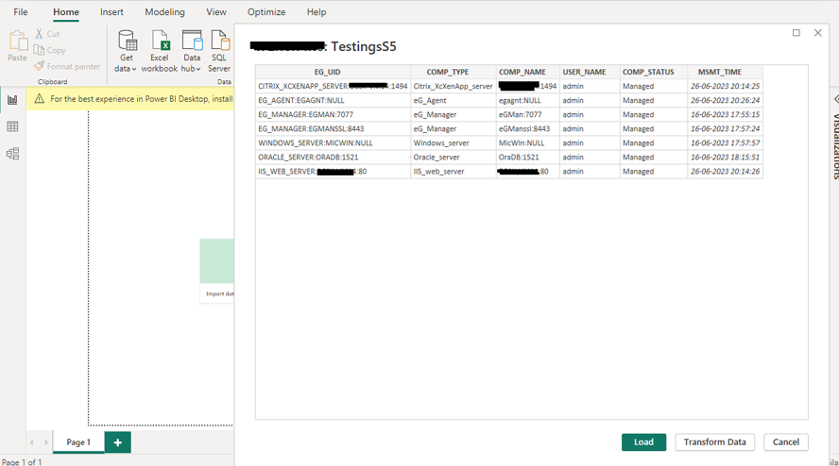
Task: Click the warning triangle icon in yellow banner
Action: [x=39, y=99]
